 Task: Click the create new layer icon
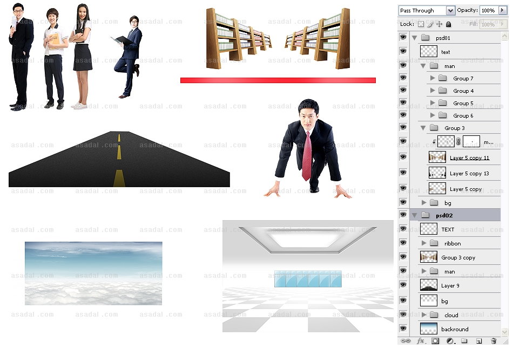click(478, 341)
